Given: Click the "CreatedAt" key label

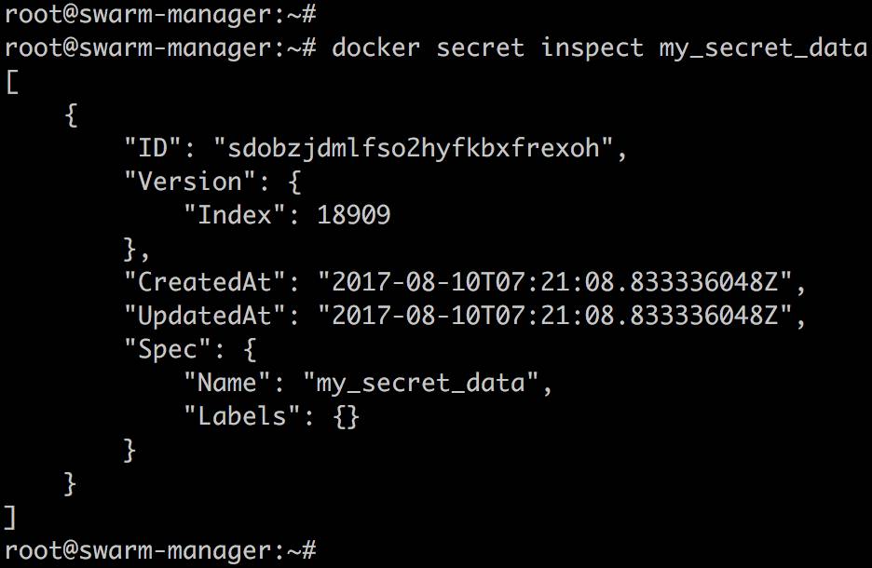Looking at the screenshot, I should (204, 282).
